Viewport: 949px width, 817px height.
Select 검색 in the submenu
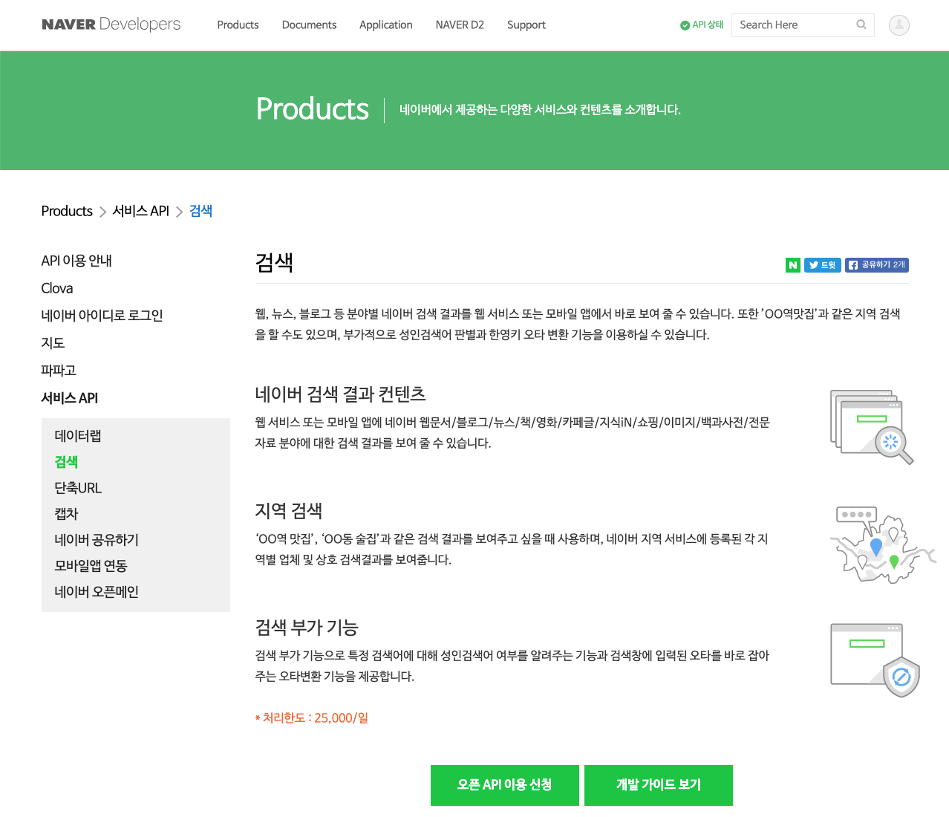point(66,462)
